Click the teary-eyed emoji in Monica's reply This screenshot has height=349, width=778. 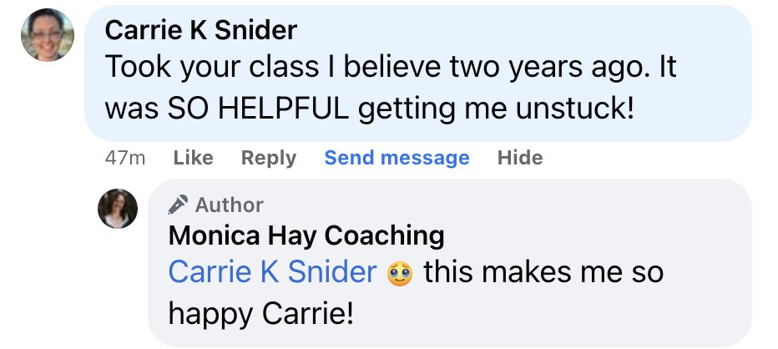point(401,273)
